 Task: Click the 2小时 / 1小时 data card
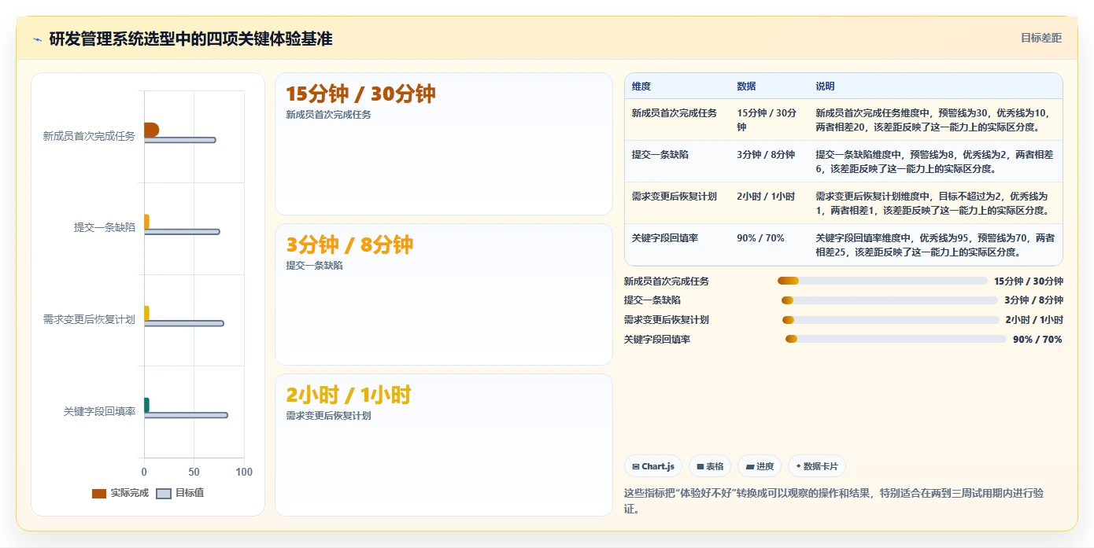[x=444, y=445]
